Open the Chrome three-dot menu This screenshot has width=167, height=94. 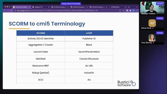point(137,11)
